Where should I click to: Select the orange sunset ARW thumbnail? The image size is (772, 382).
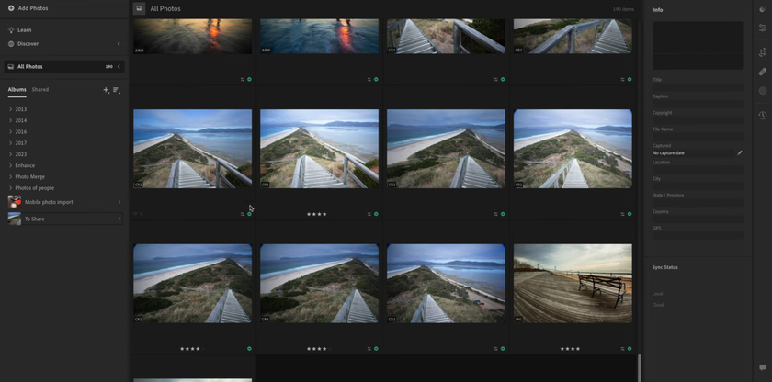192,37
